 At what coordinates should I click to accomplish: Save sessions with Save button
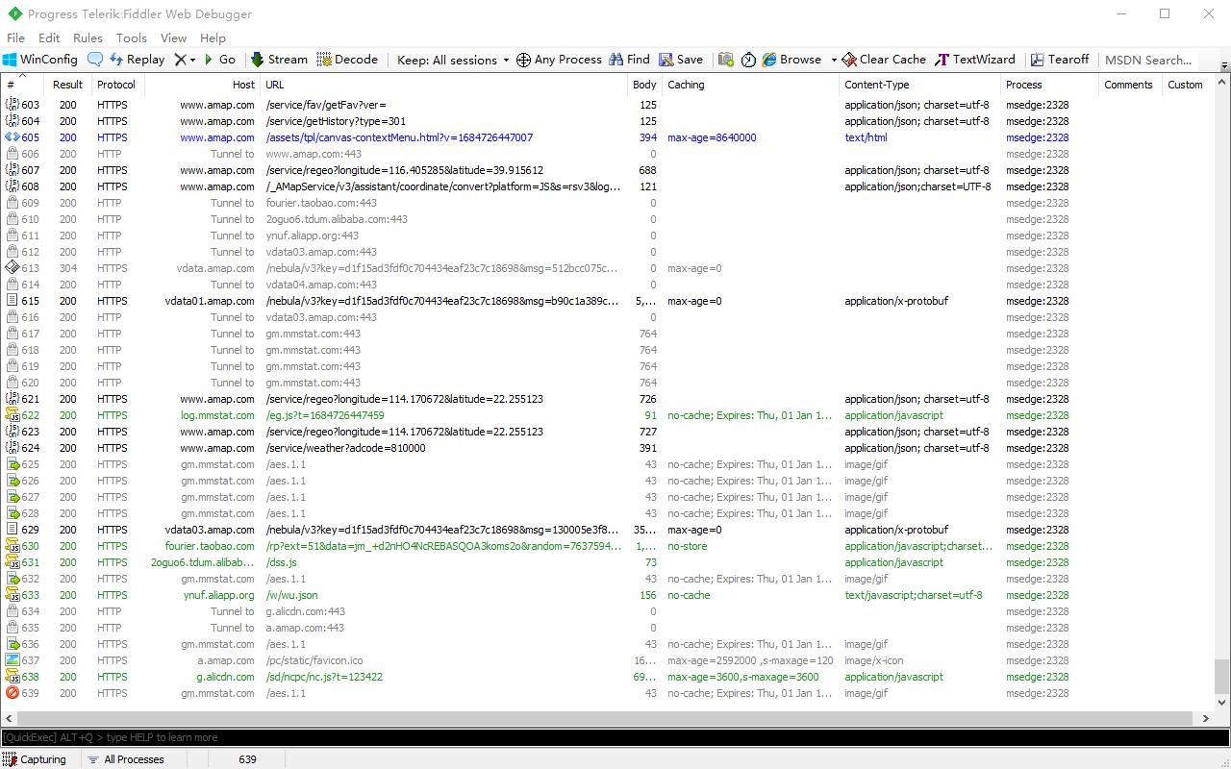[x=681, y=60]
